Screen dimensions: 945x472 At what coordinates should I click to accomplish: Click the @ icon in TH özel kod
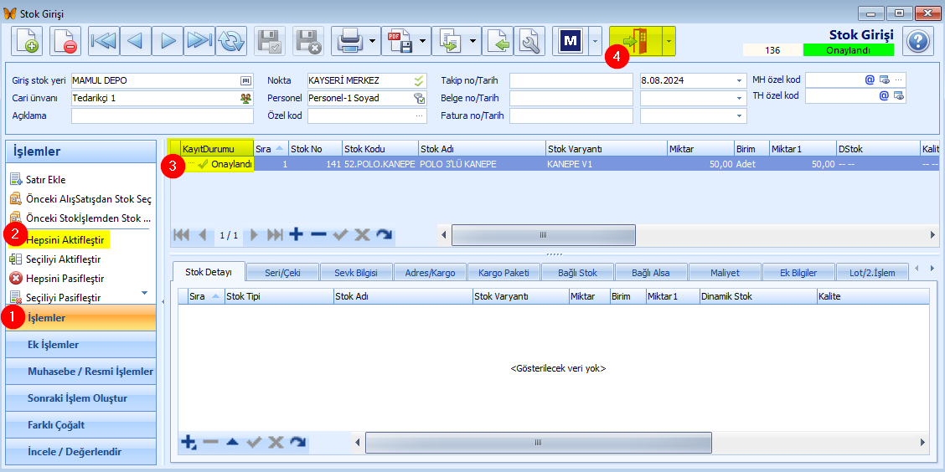[884, 95]
